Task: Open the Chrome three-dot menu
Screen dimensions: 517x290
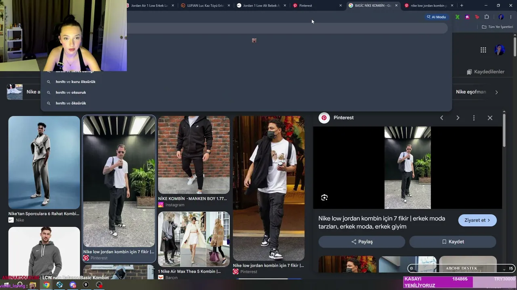Action: pos(511,17)
